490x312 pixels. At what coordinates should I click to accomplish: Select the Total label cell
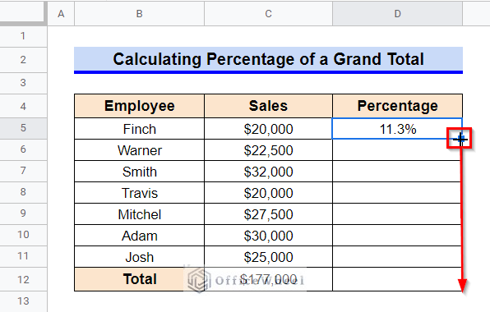point(140,279)
